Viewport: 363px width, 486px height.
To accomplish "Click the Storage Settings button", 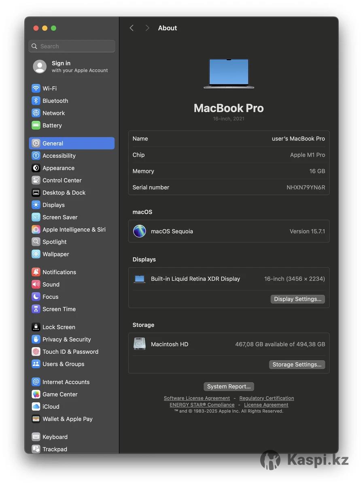I will tap(297, 364).
